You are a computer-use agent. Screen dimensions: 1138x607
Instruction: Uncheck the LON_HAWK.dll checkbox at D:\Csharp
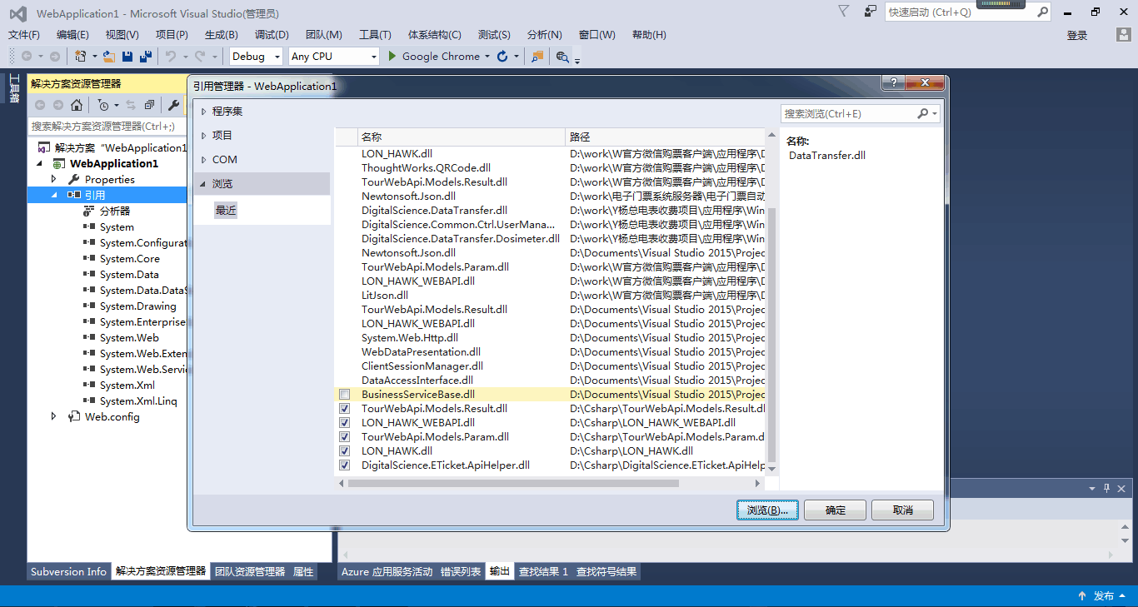pyautogui.click(x=345, y=451)
